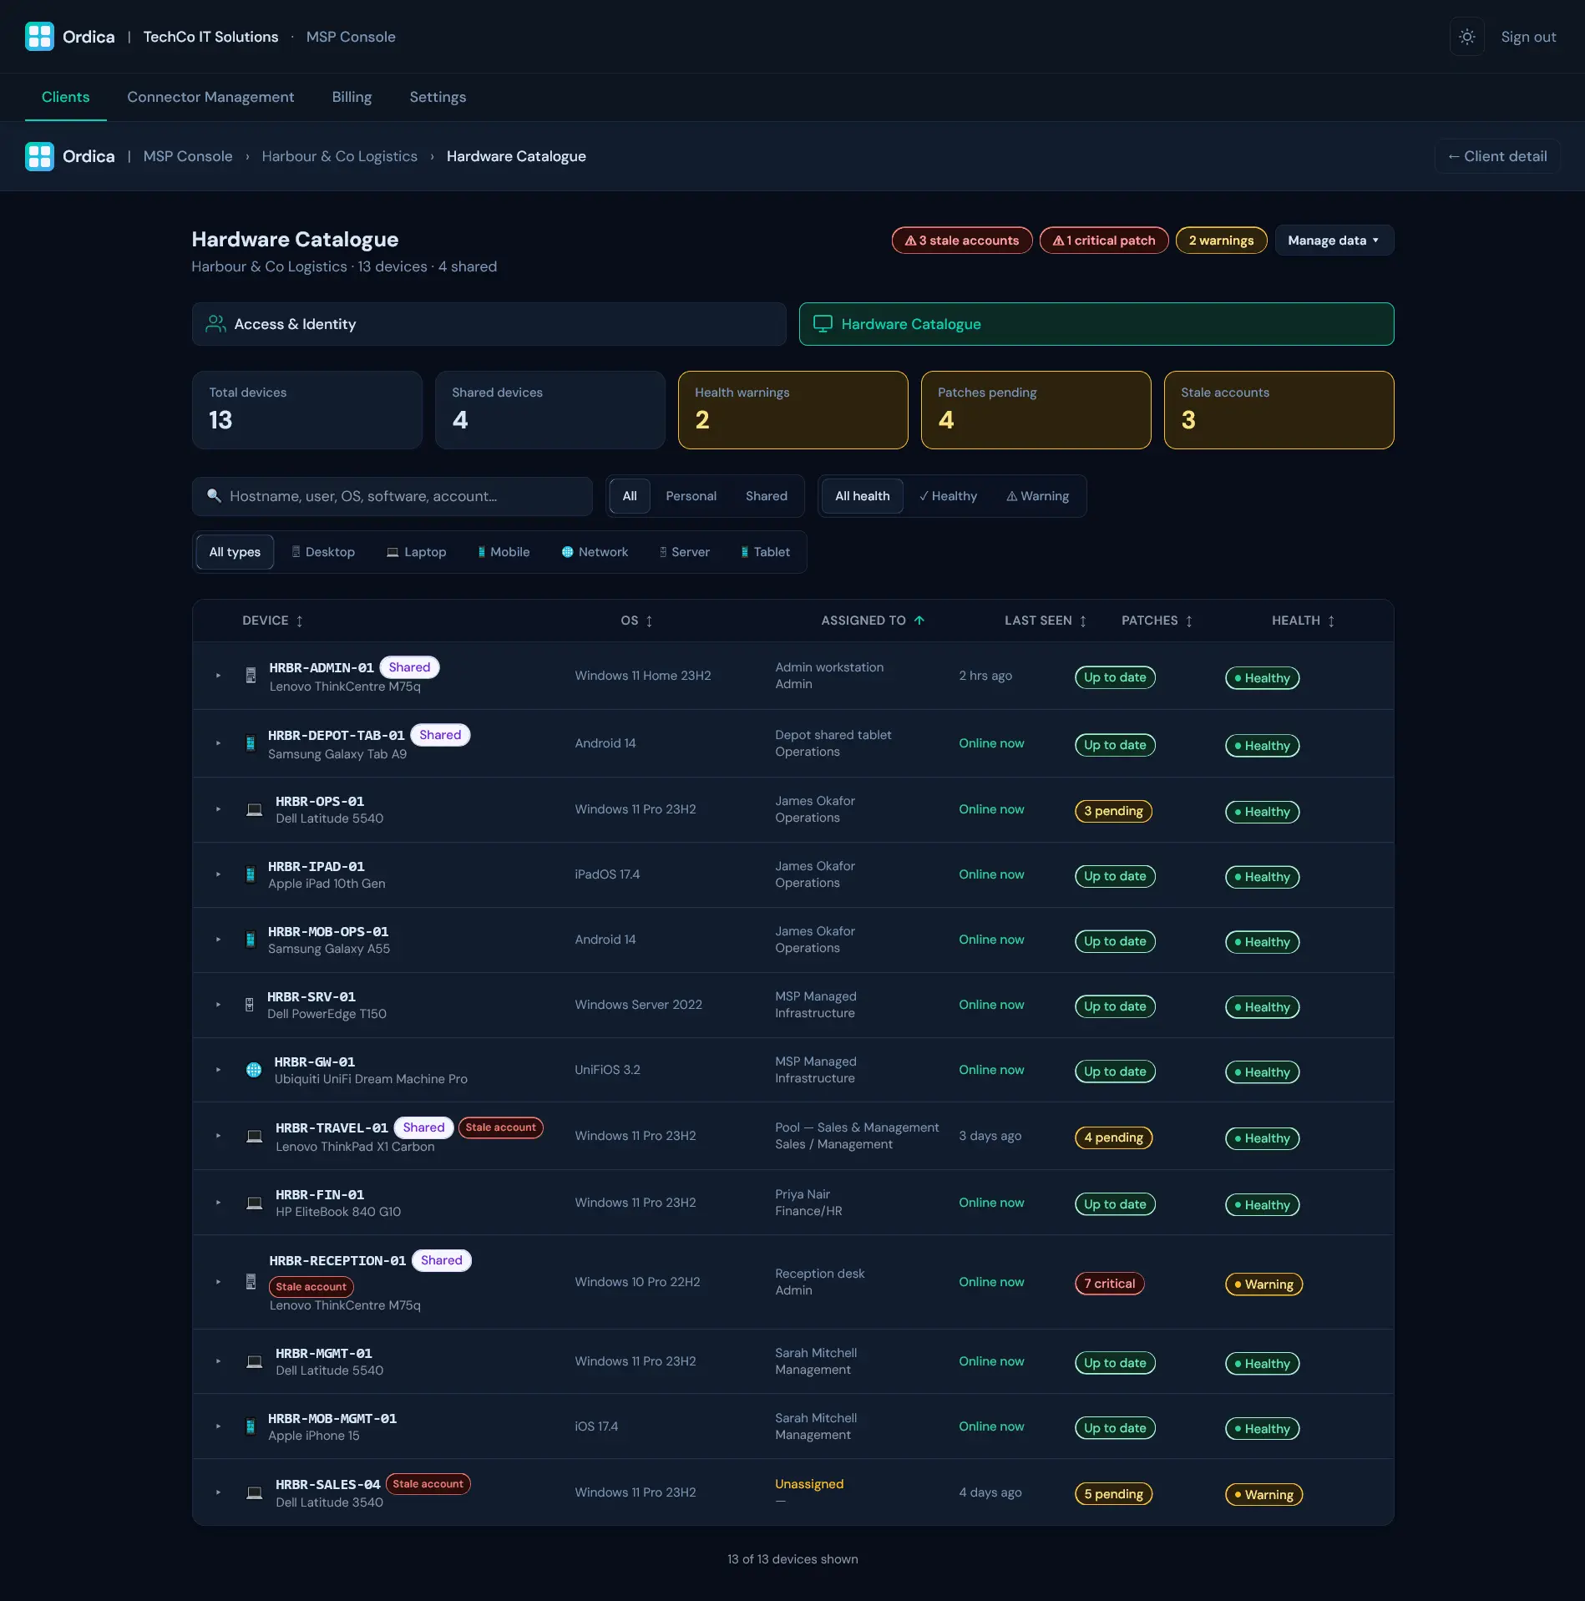Filter to Shared devices

click(x=766, y=496)
